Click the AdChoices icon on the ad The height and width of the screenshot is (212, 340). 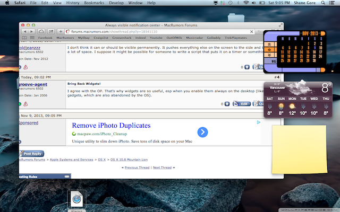259,122
